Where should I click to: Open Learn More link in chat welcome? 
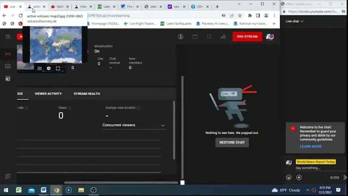tap(310, 146)
